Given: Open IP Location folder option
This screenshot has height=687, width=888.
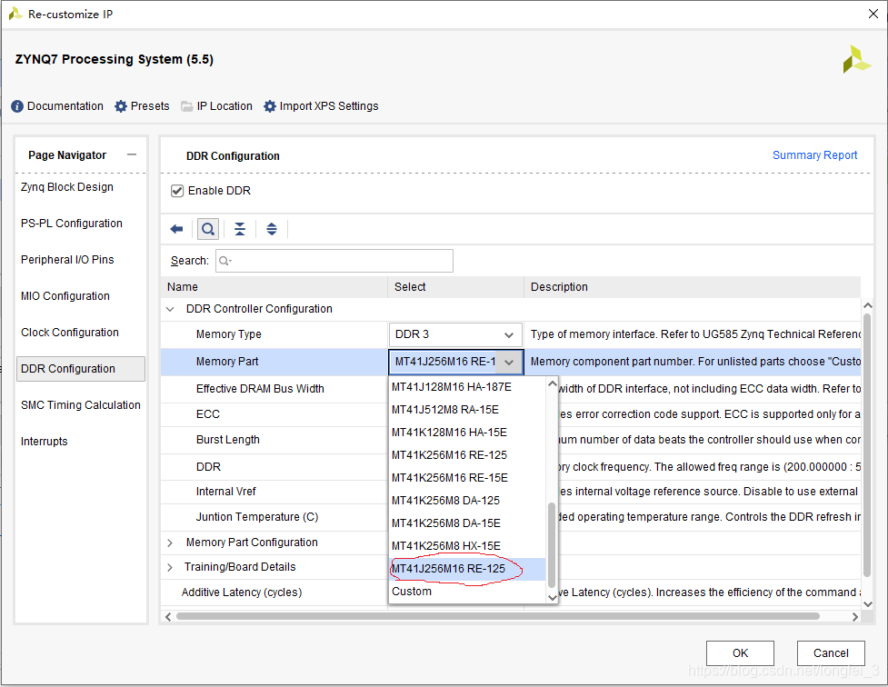Looking at the screenshot, I should pos(187,106).
